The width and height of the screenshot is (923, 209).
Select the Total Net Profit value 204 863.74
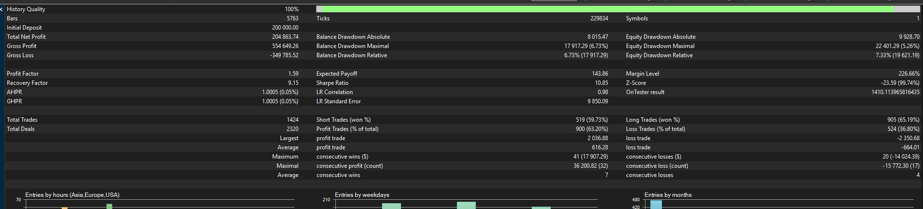coord(285,37)
